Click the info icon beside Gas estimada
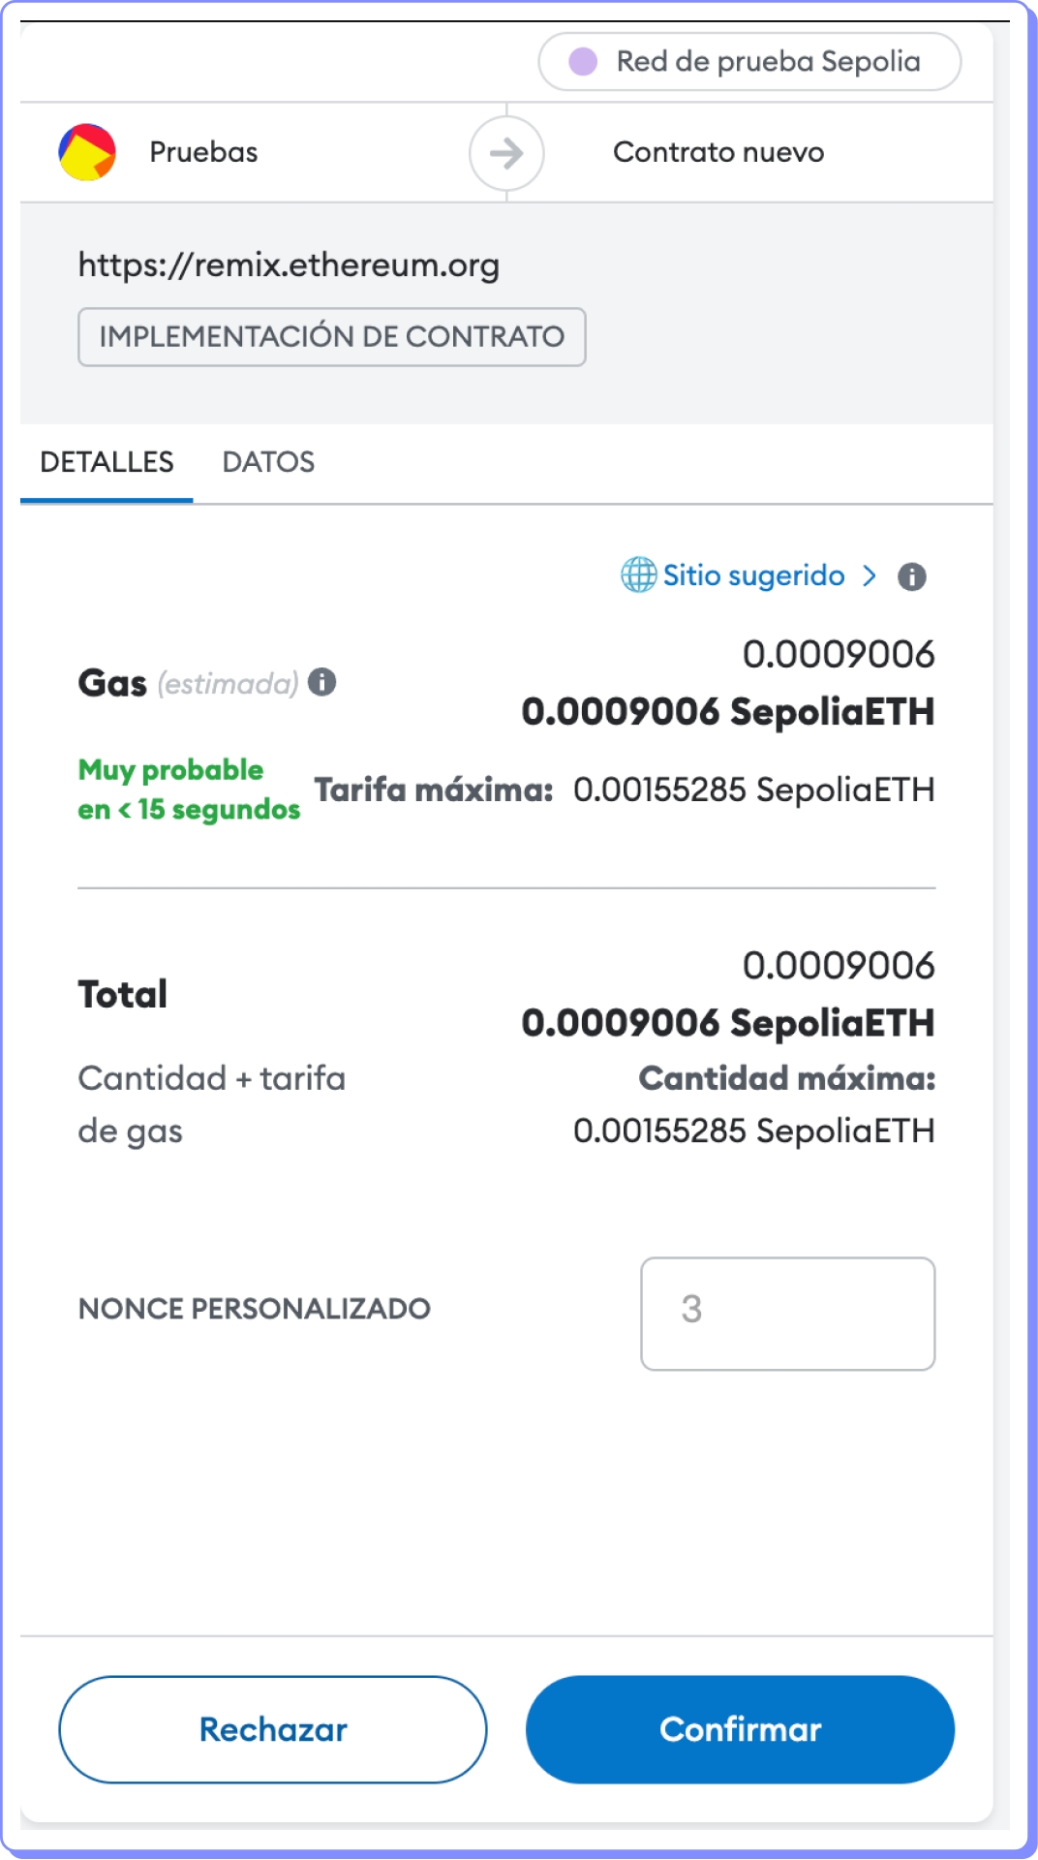The image size is (1038, 1860). tap(322, 683)
